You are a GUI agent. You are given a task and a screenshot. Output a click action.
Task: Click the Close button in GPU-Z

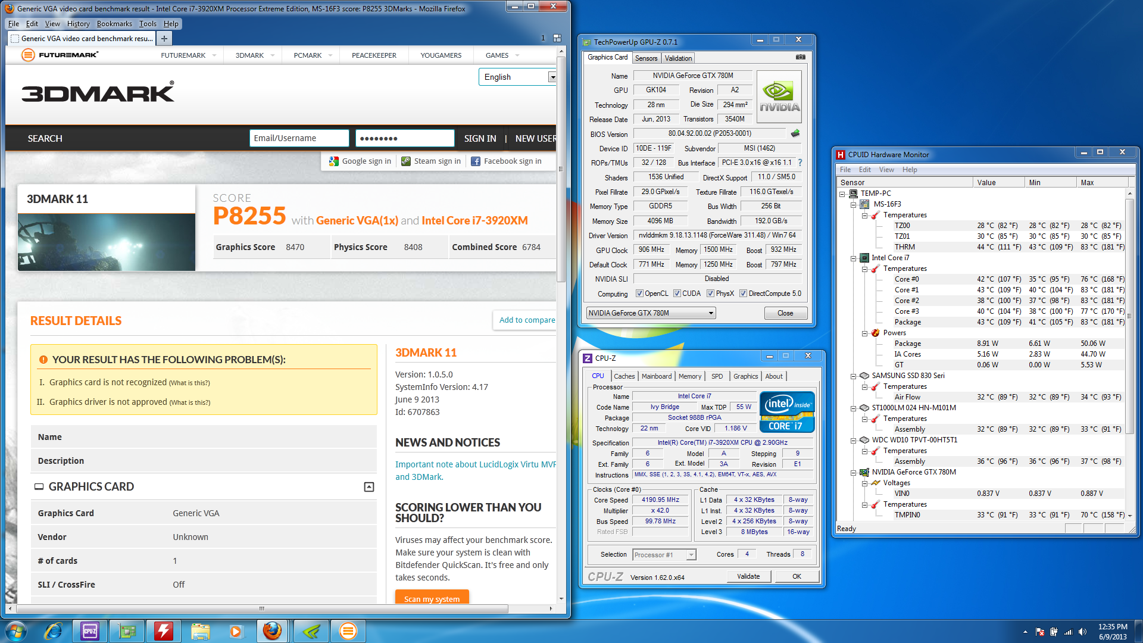(x=785, y=313)
